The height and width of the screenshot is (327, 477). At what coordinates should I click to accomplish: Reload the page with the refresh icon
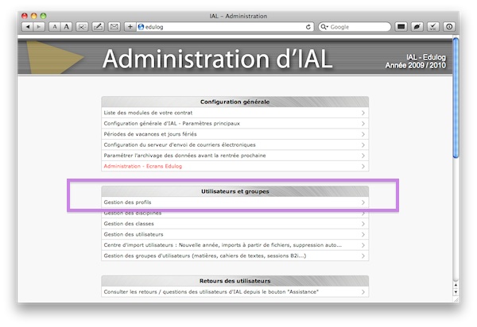tap(308, 27)
